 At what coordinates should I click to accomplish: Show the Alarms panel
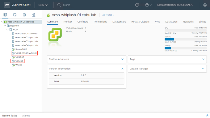26,116
